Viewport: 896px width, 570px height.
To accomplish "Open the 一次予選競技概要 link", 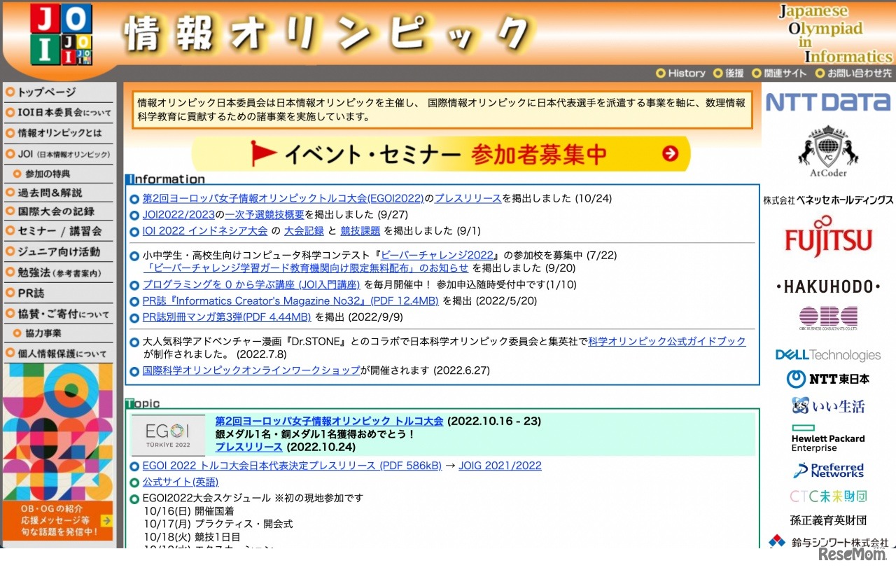I will click(x=265, y=214).
